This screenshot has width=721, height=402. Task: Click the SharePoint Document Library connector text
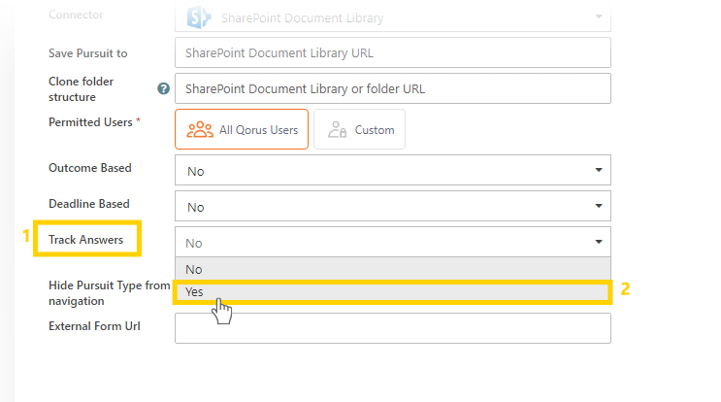(302, 17)
